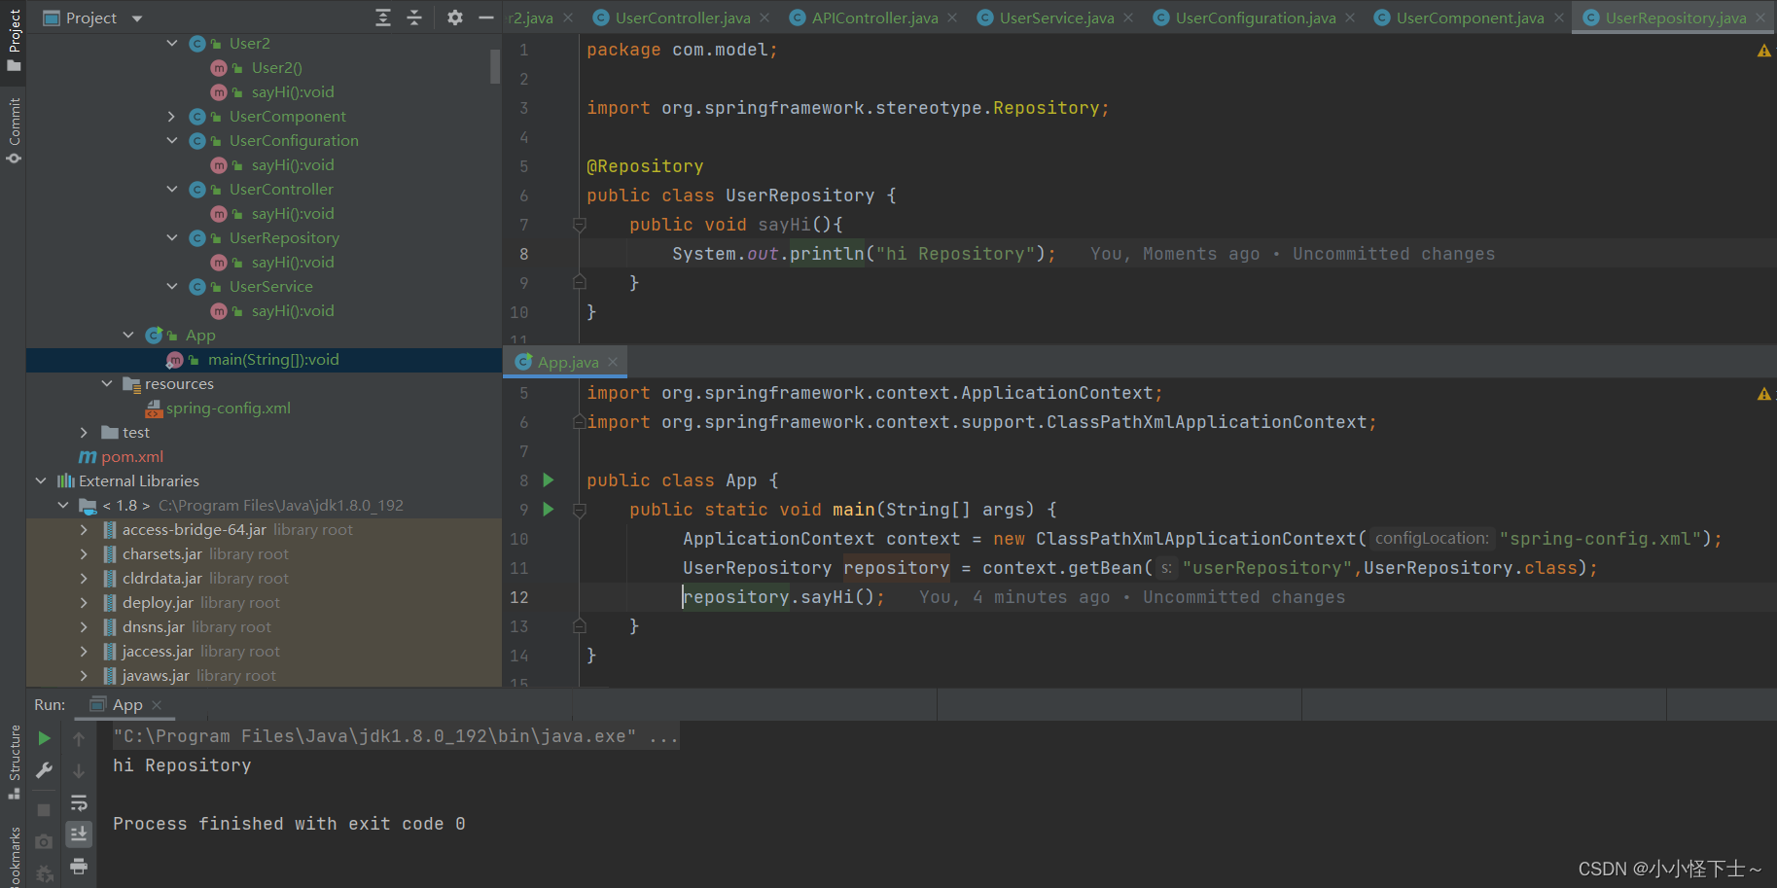
Task: Collapse User2 class node
Action: (x=172, y=43)
